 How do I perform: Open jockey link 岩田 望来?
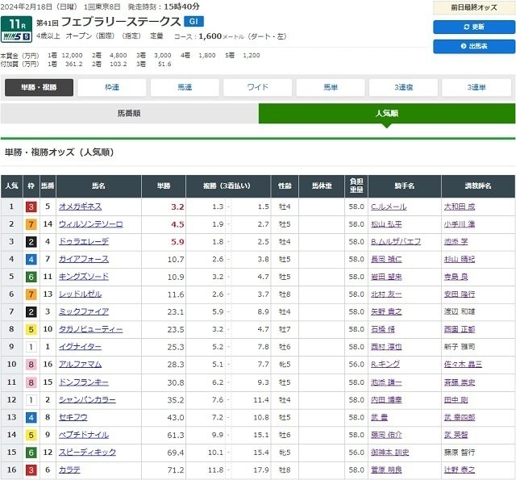[386, 277]
